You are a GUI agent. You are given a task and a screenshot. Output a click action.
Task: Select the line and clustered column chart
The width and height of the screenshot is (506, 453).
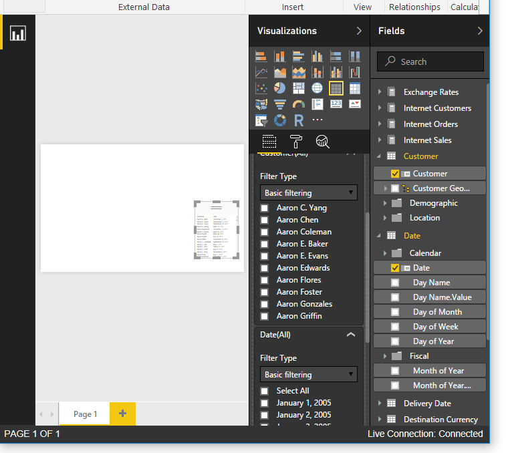coord(336,72)
